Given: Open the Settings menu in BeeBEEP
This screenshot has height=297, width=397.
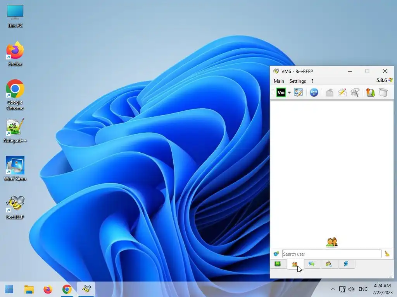Looking at the screenshot, I should pos(298,81).
